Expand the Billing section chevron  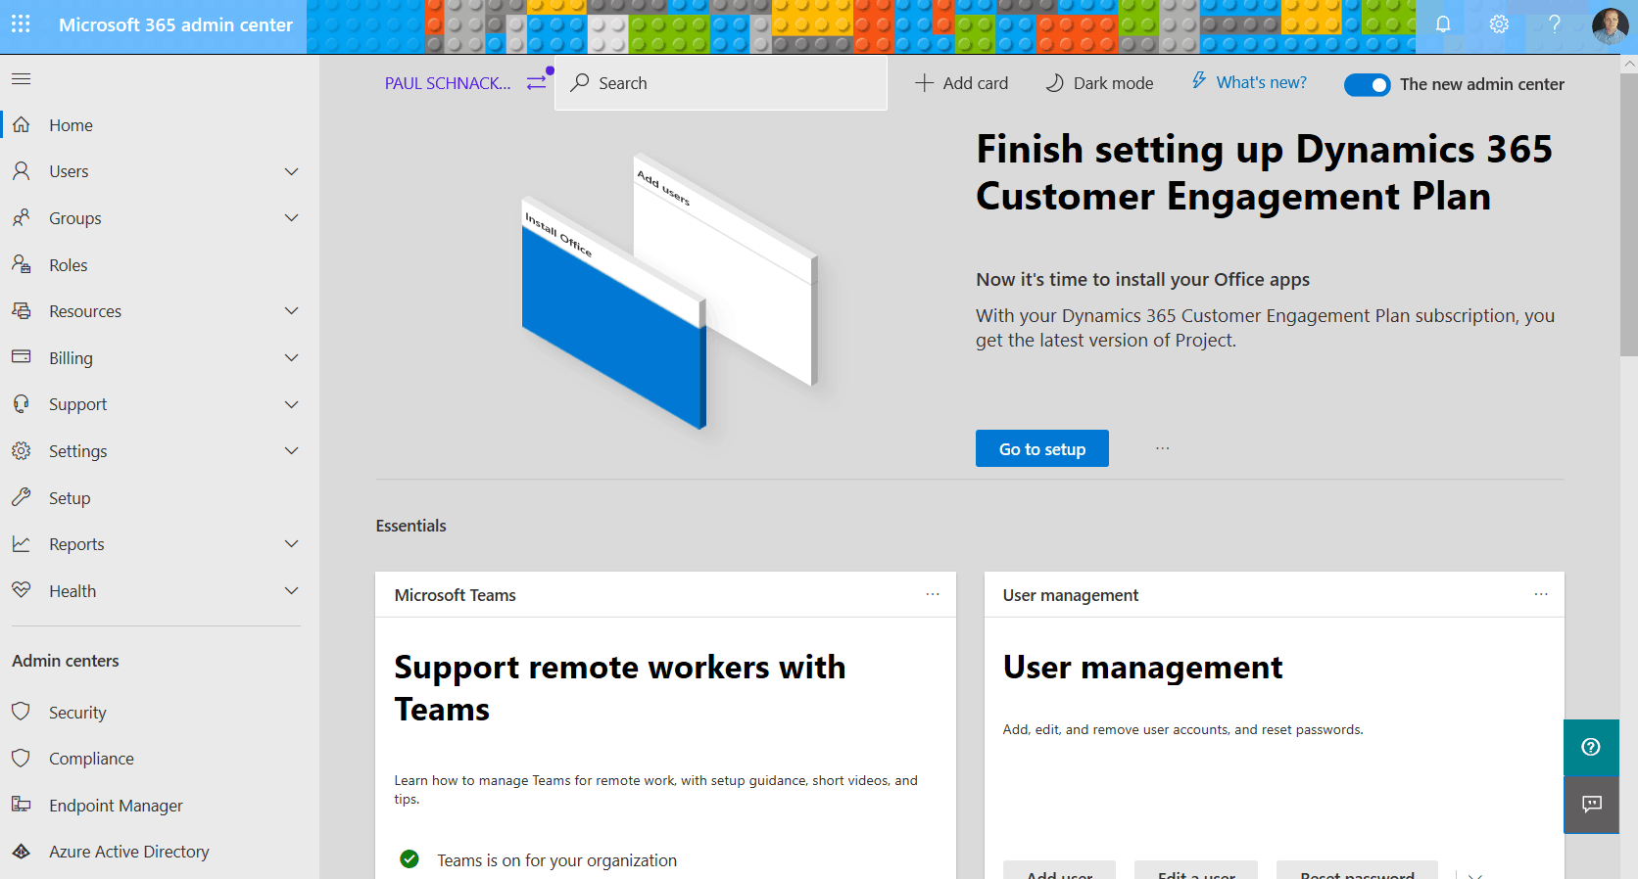coord(291,357)
